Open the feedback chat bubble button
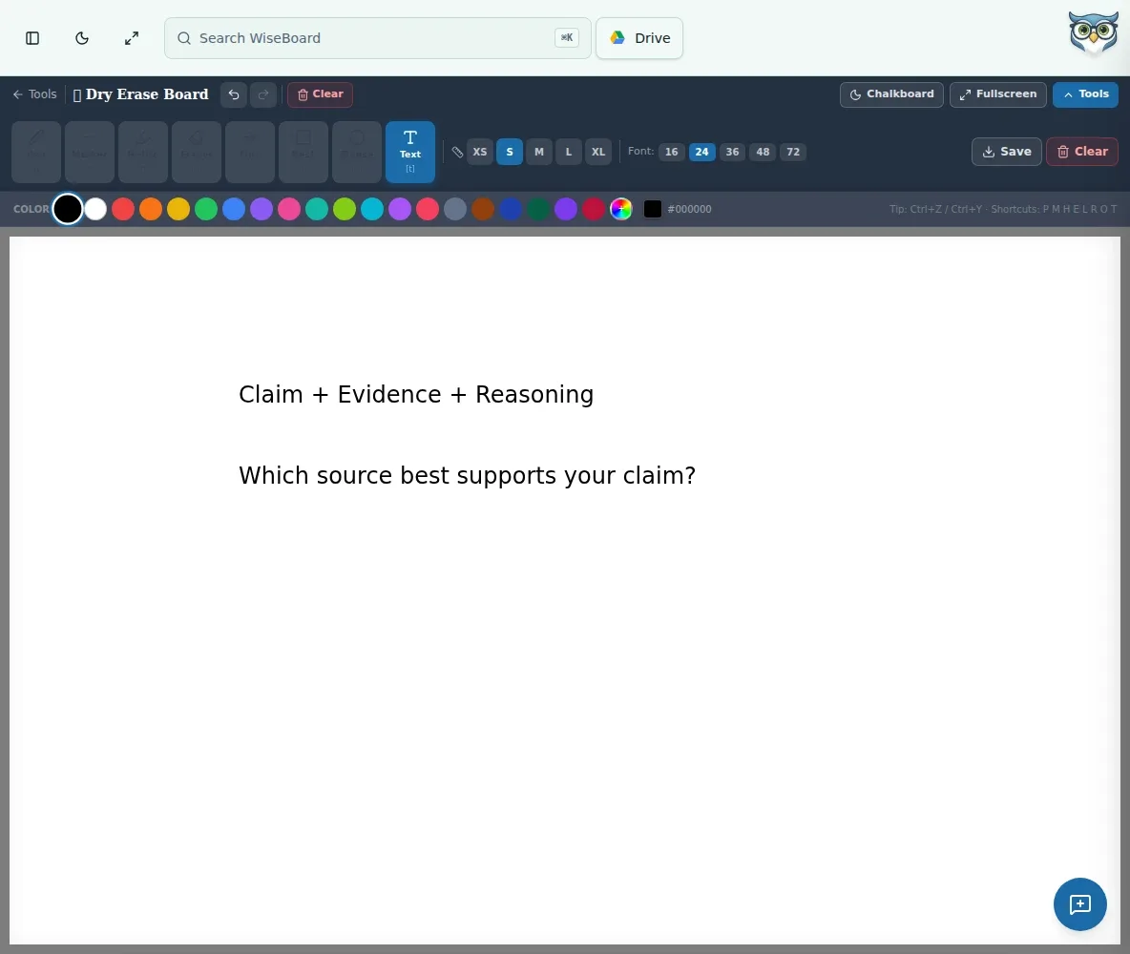Screen dimensions: 1130x954 [1079, 904]
